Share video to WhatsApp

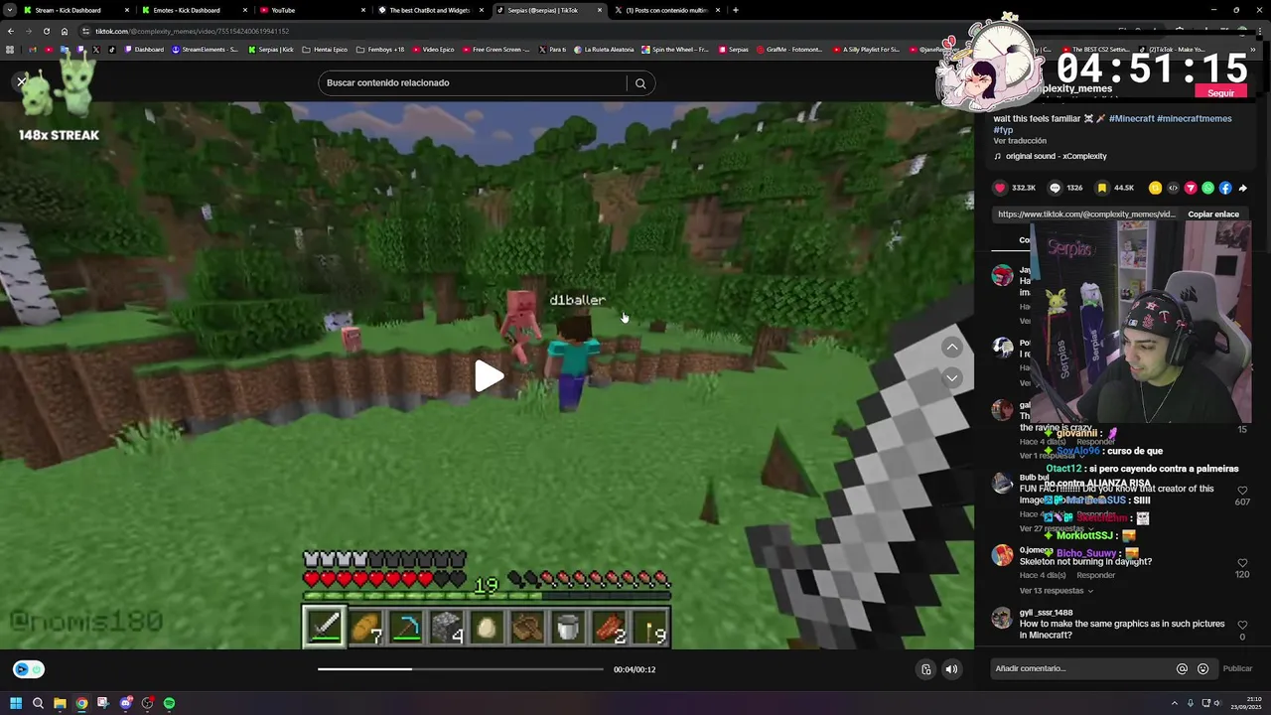(x=1207, y=188)
